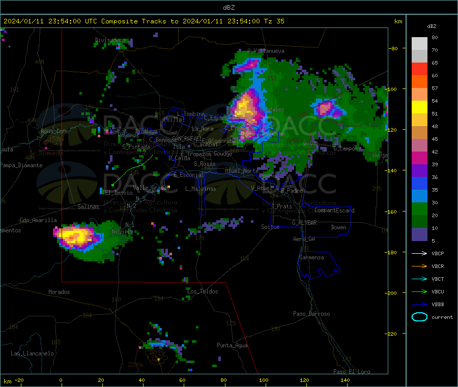This screenshot has width=458, height=387.
Task: Click the cyan 'current' ellipse legend icon
Action: click(419, 317)
